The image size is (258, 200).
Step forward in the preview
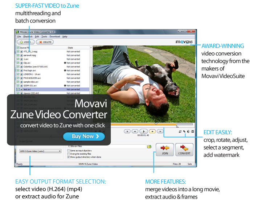coord(152,131)
